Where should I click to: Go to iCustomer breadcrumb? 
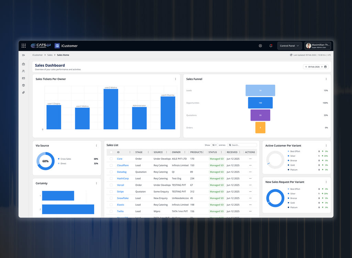(x=37, y=55)
